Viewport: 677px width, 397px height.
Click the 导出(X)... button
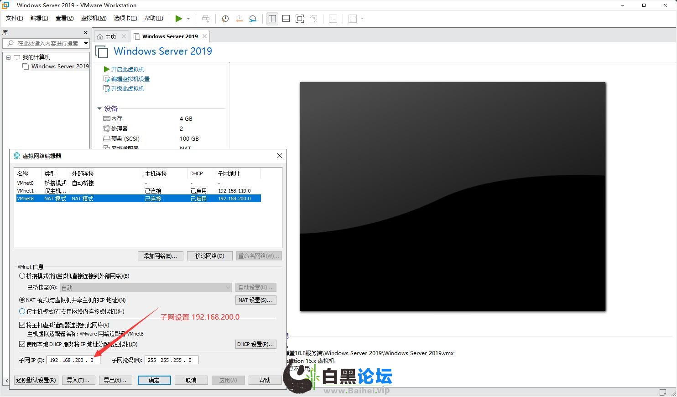115,380
